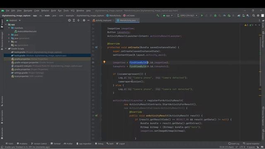
Task: Open Device Manager toolbar icon
Action: [243, 16]
